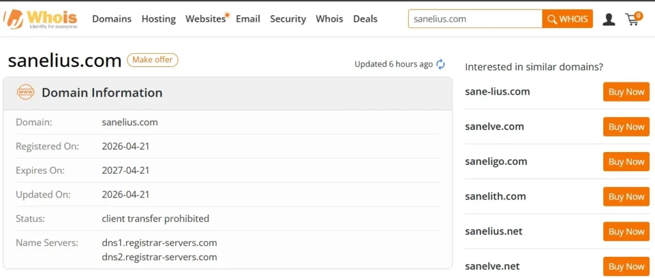This screenshot has height=278, width=655.
Task: Click the www Domain Information icon
Action: [x=26, y=92]
